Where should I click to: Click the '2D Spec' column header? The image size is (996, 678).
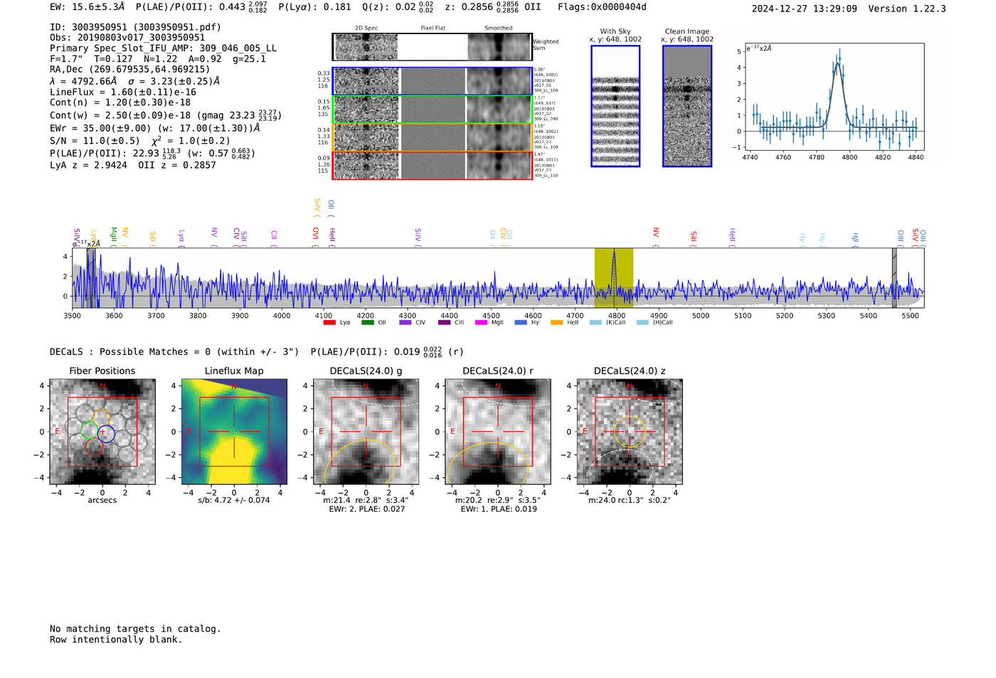(366, 28)
